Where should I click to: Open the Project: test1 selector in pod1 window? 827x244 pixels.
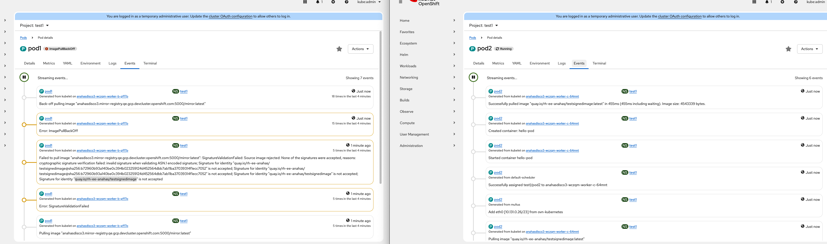(x=34, y=26)
